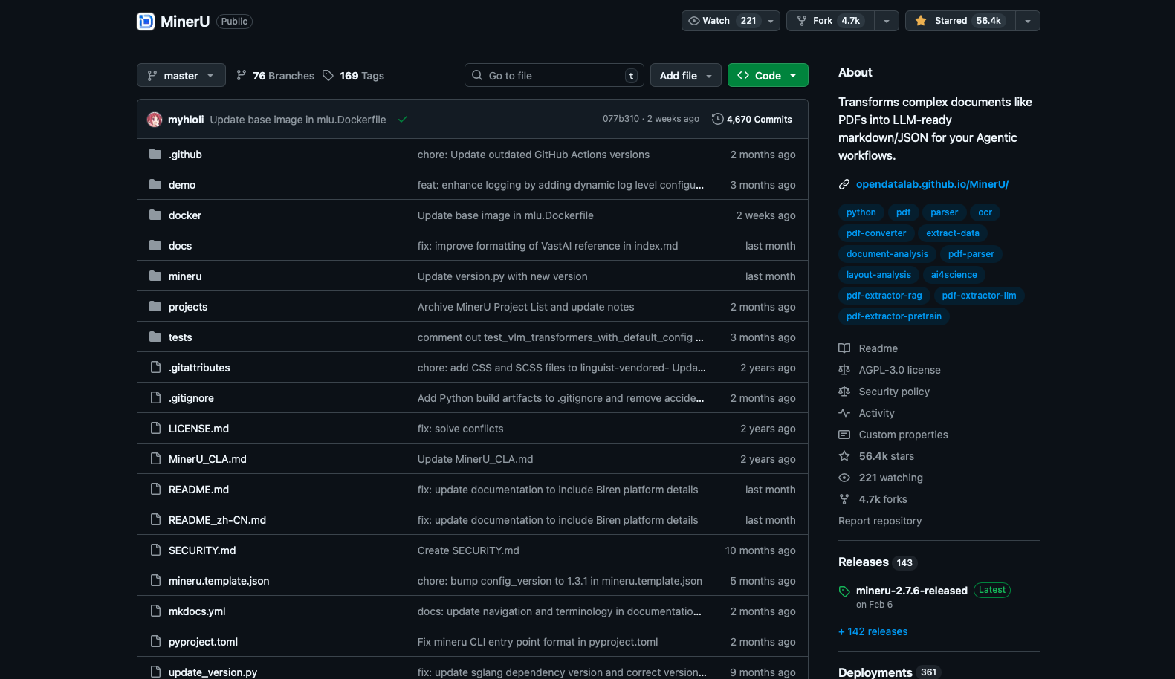This screenshot has height=679, width=1175.
Task: Open the 76 Branches list
Action: [x=275, y=76]
